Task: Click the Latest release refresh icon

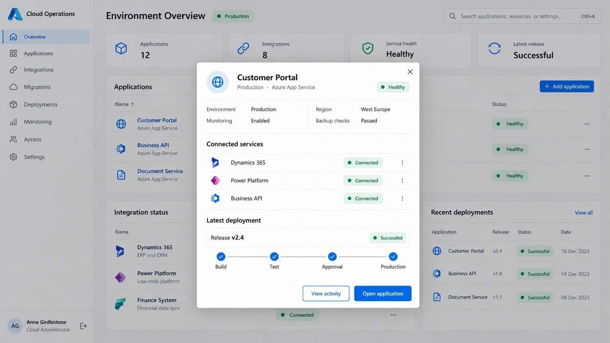Action: click(x=494, y=48)
